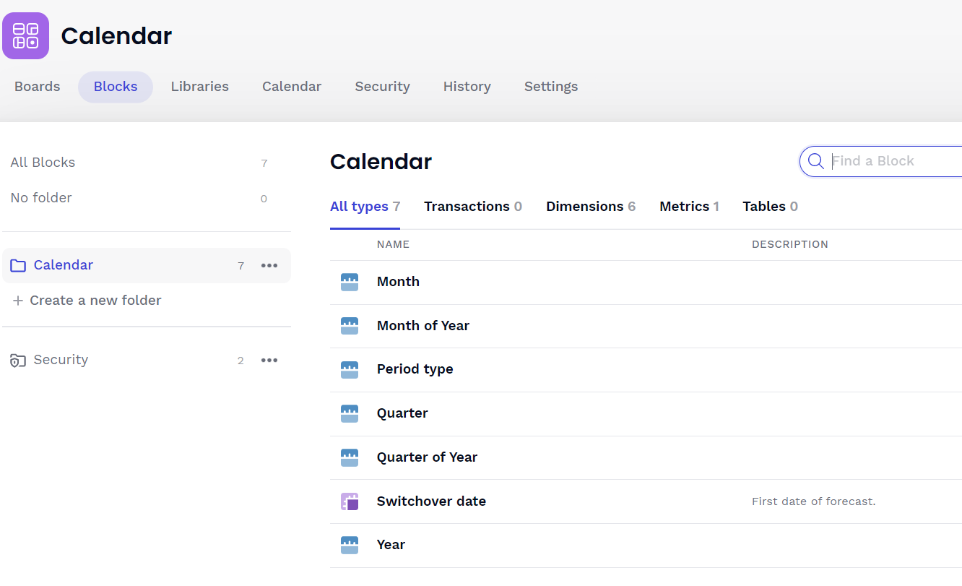This screenshot has width=962, height=586.
Task: Go to the History tab
Action: [467, 87]
